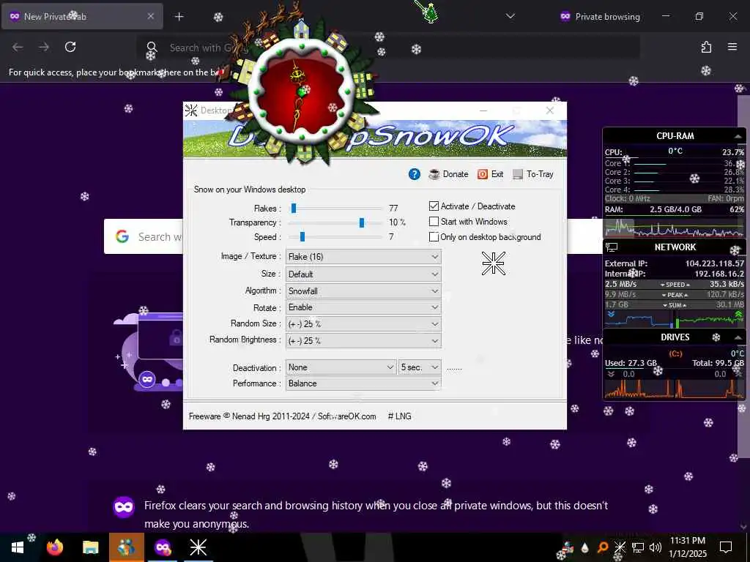Open the volume speaker tray icon
Image resolution: width=750 pixels, height=562 pixels.
point(656,547)
